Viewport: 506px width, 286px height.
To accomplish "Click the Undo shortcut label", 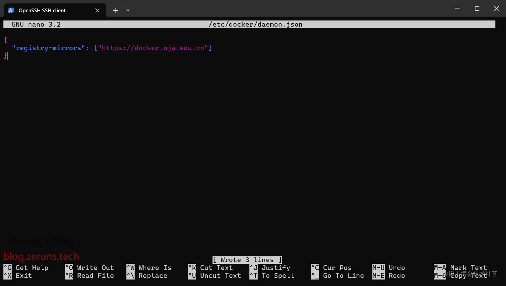I will tap(397, 268).
